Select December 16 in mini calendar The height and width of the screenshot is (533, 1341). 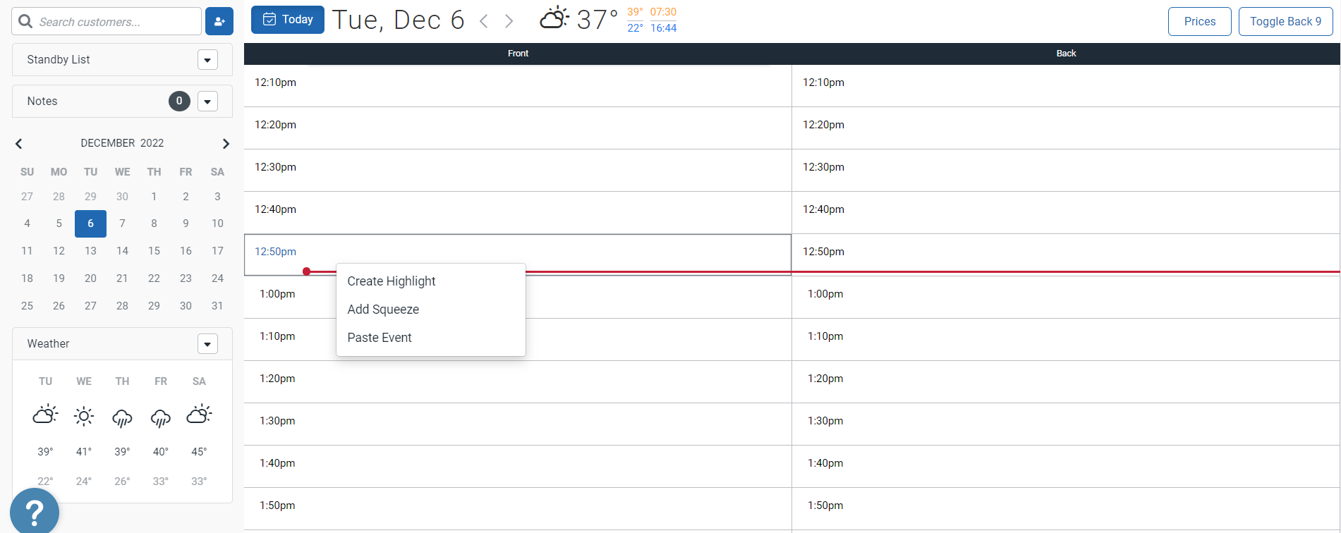coord(186,251)
